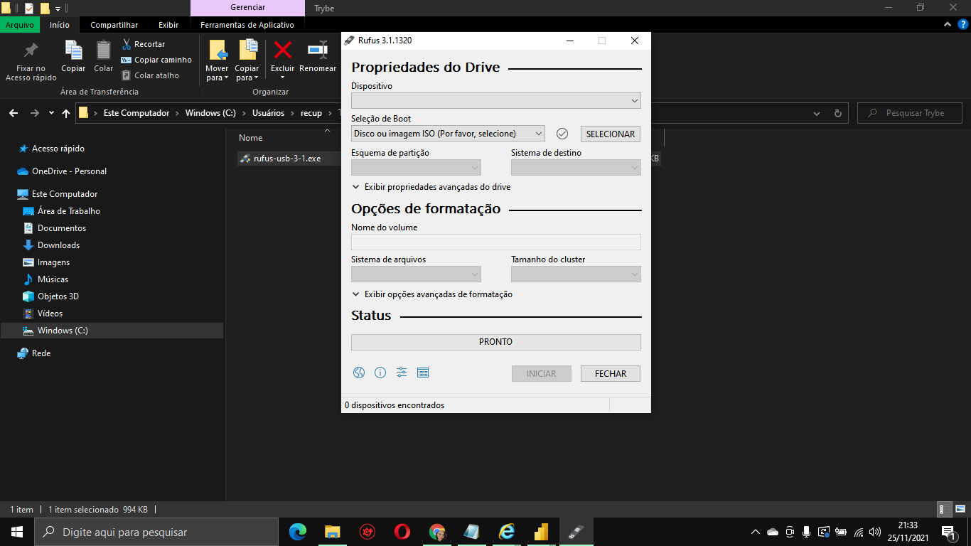The height and width of the screenshot is (546, 971).
Task: Open Opera browser from taskbar
Action: tap(402, 532)
